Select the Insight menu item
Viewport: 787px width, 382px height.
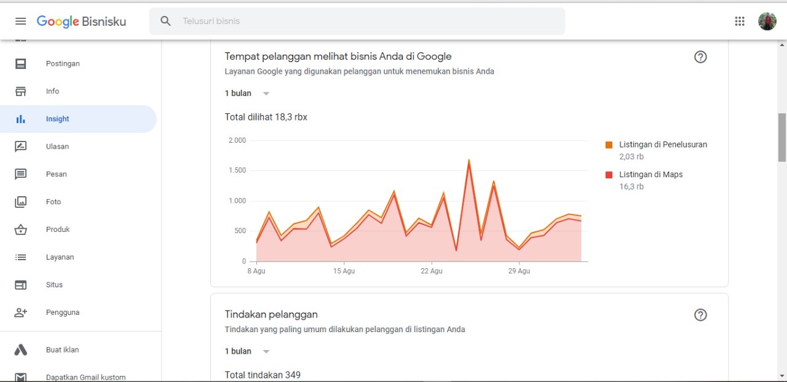coord(78,119)
